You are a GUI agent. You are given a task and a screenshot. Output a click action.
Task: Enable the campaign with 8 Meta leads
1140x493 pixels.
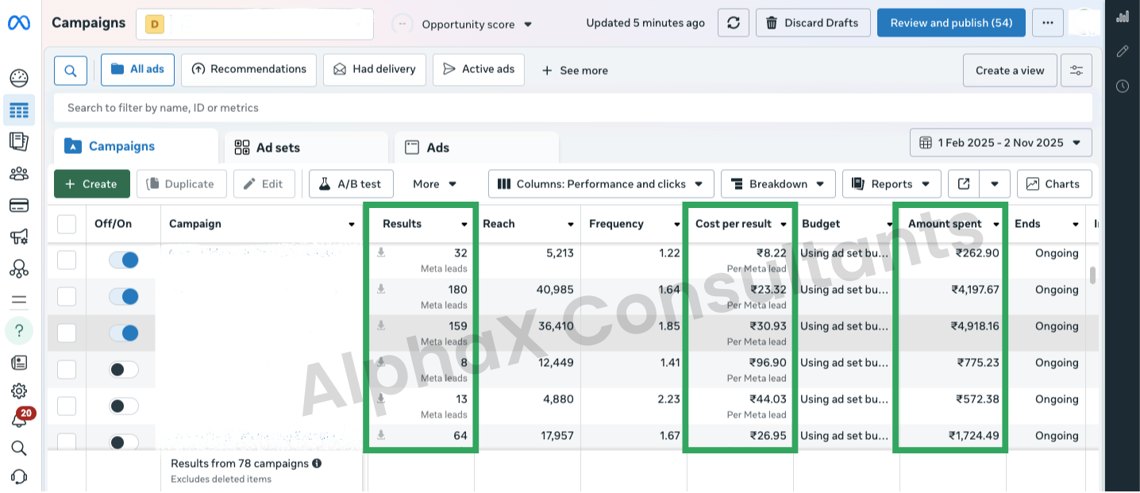pos(124,370)
